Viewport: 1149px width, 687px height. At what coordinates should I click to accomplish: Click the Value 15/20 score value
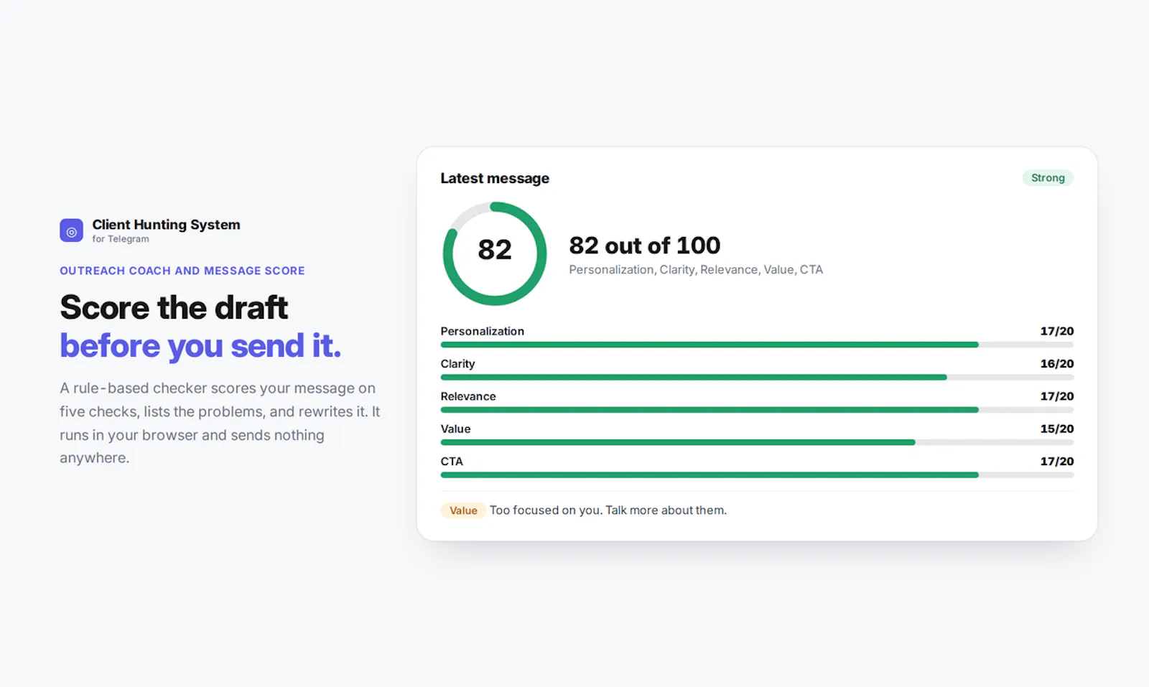1057,429
